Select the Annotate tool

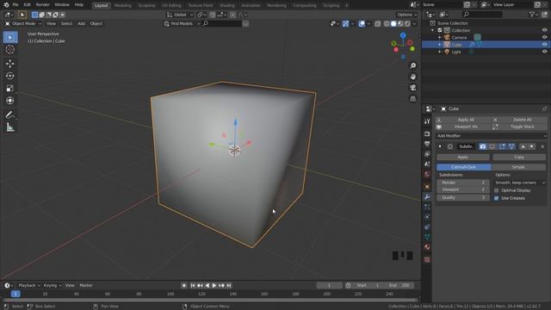click(x=10, y=115)
